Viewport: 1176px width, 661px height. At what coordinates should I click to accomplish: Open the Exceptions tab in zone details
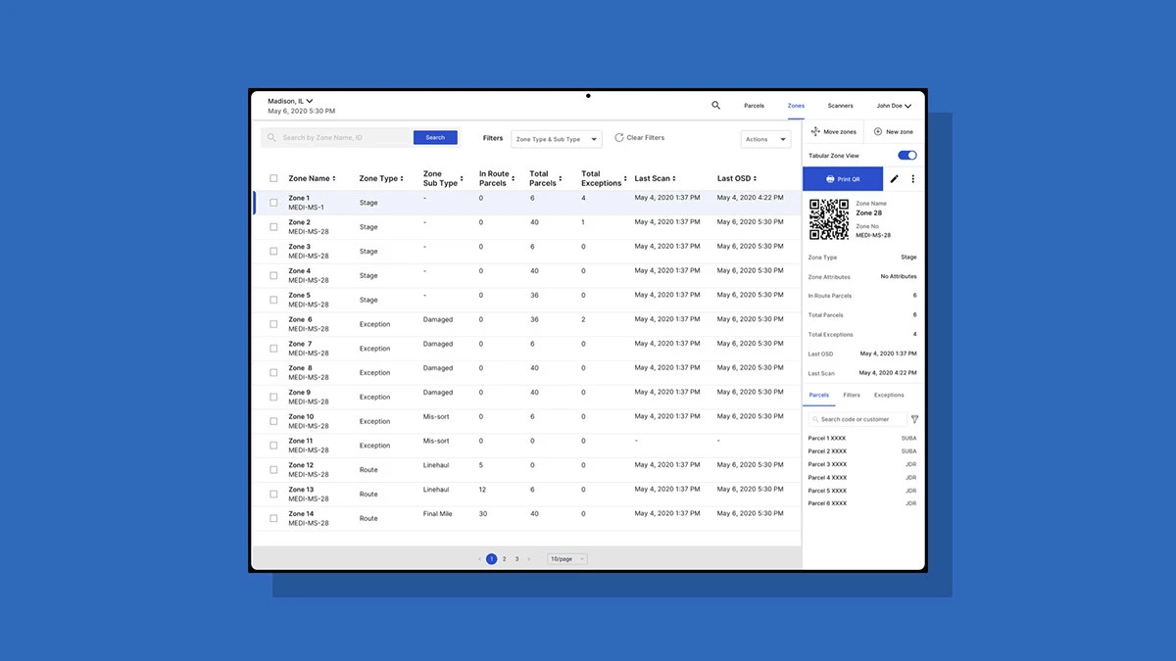889,396
